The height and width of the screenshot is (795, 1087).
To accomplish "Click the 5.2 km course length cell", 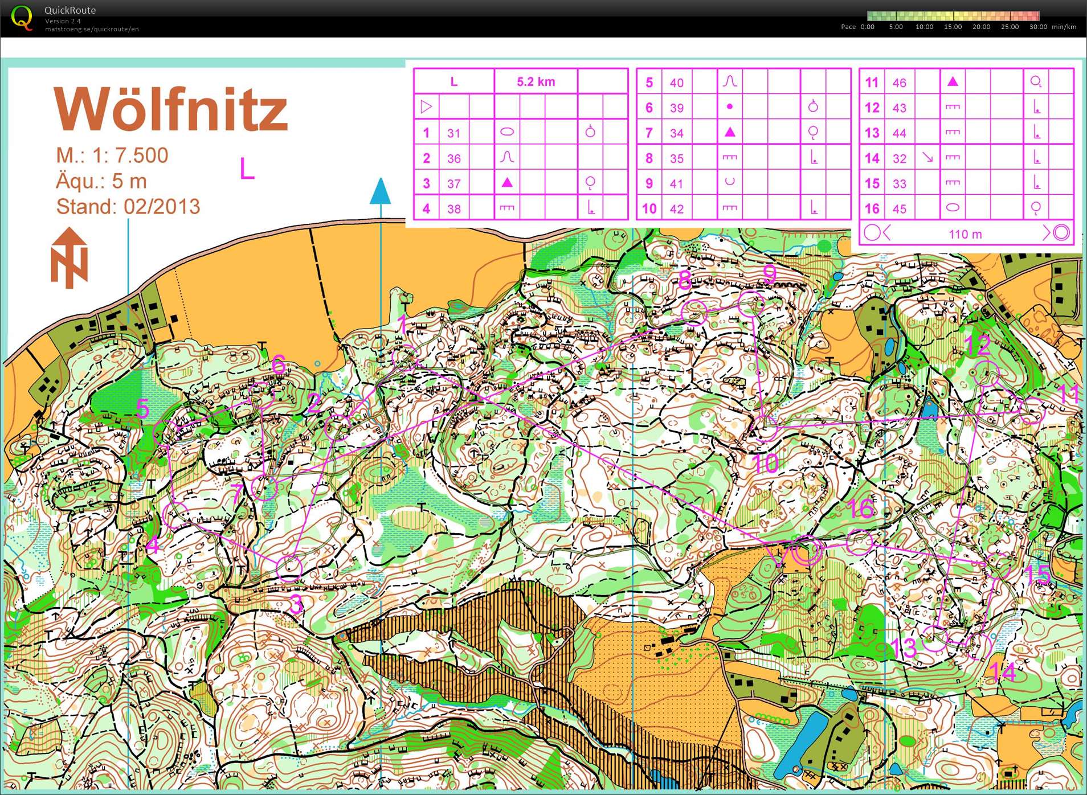I will point(536,81).
